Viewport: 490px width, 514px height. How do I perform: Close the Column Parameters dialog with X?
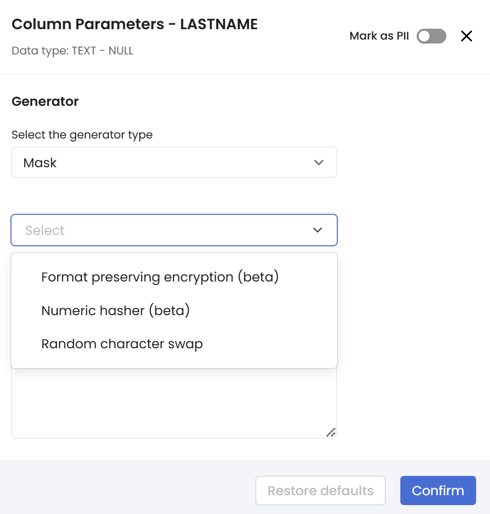[466, 36]
